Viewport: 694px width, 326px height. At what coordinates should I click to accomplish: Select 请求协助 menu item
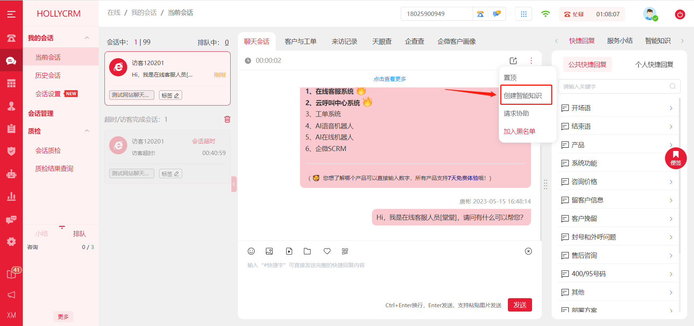tap(516, 113)
